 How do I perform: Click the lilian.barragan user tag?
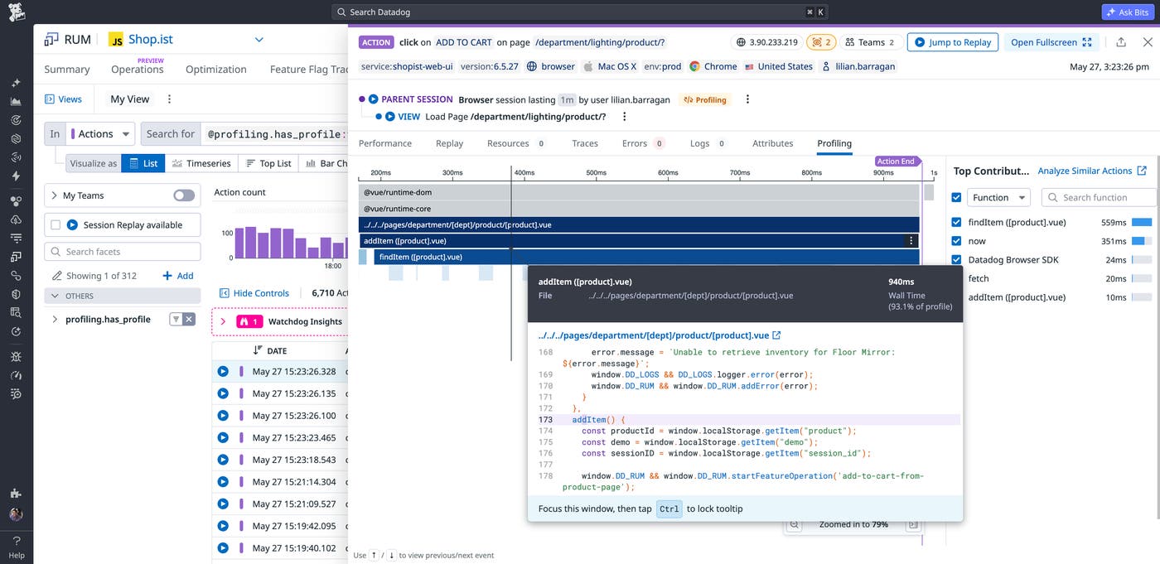click(858, 66)
